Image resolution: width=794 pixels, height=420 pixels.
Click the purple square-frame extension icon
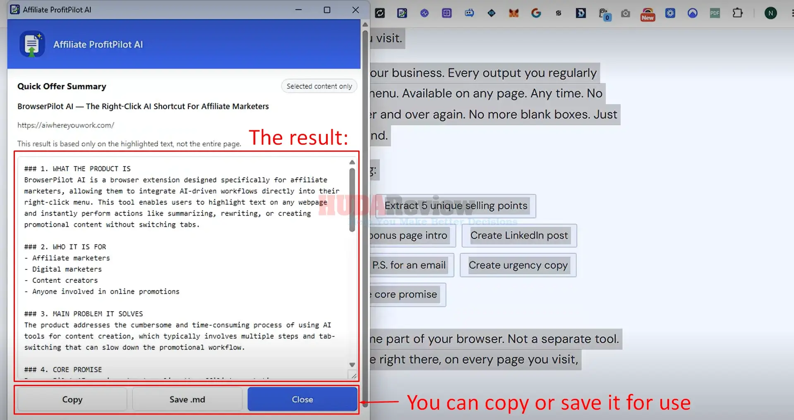click(447, 13)
